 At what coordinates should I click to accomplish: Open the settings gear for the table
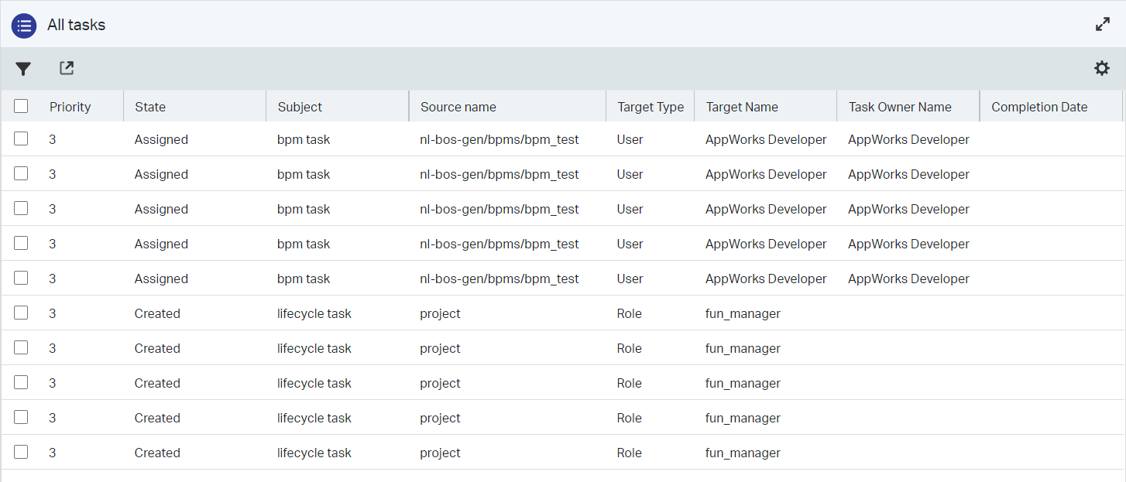pos(1101,69)
